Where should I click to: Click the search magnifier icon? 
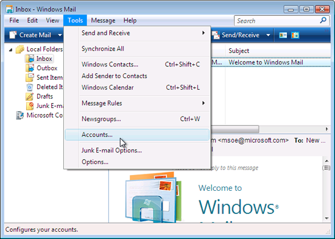coord(323,21)
